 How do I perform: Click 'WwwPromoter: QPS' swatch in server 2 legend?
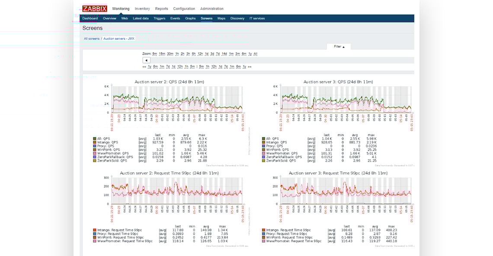(94, 154)
